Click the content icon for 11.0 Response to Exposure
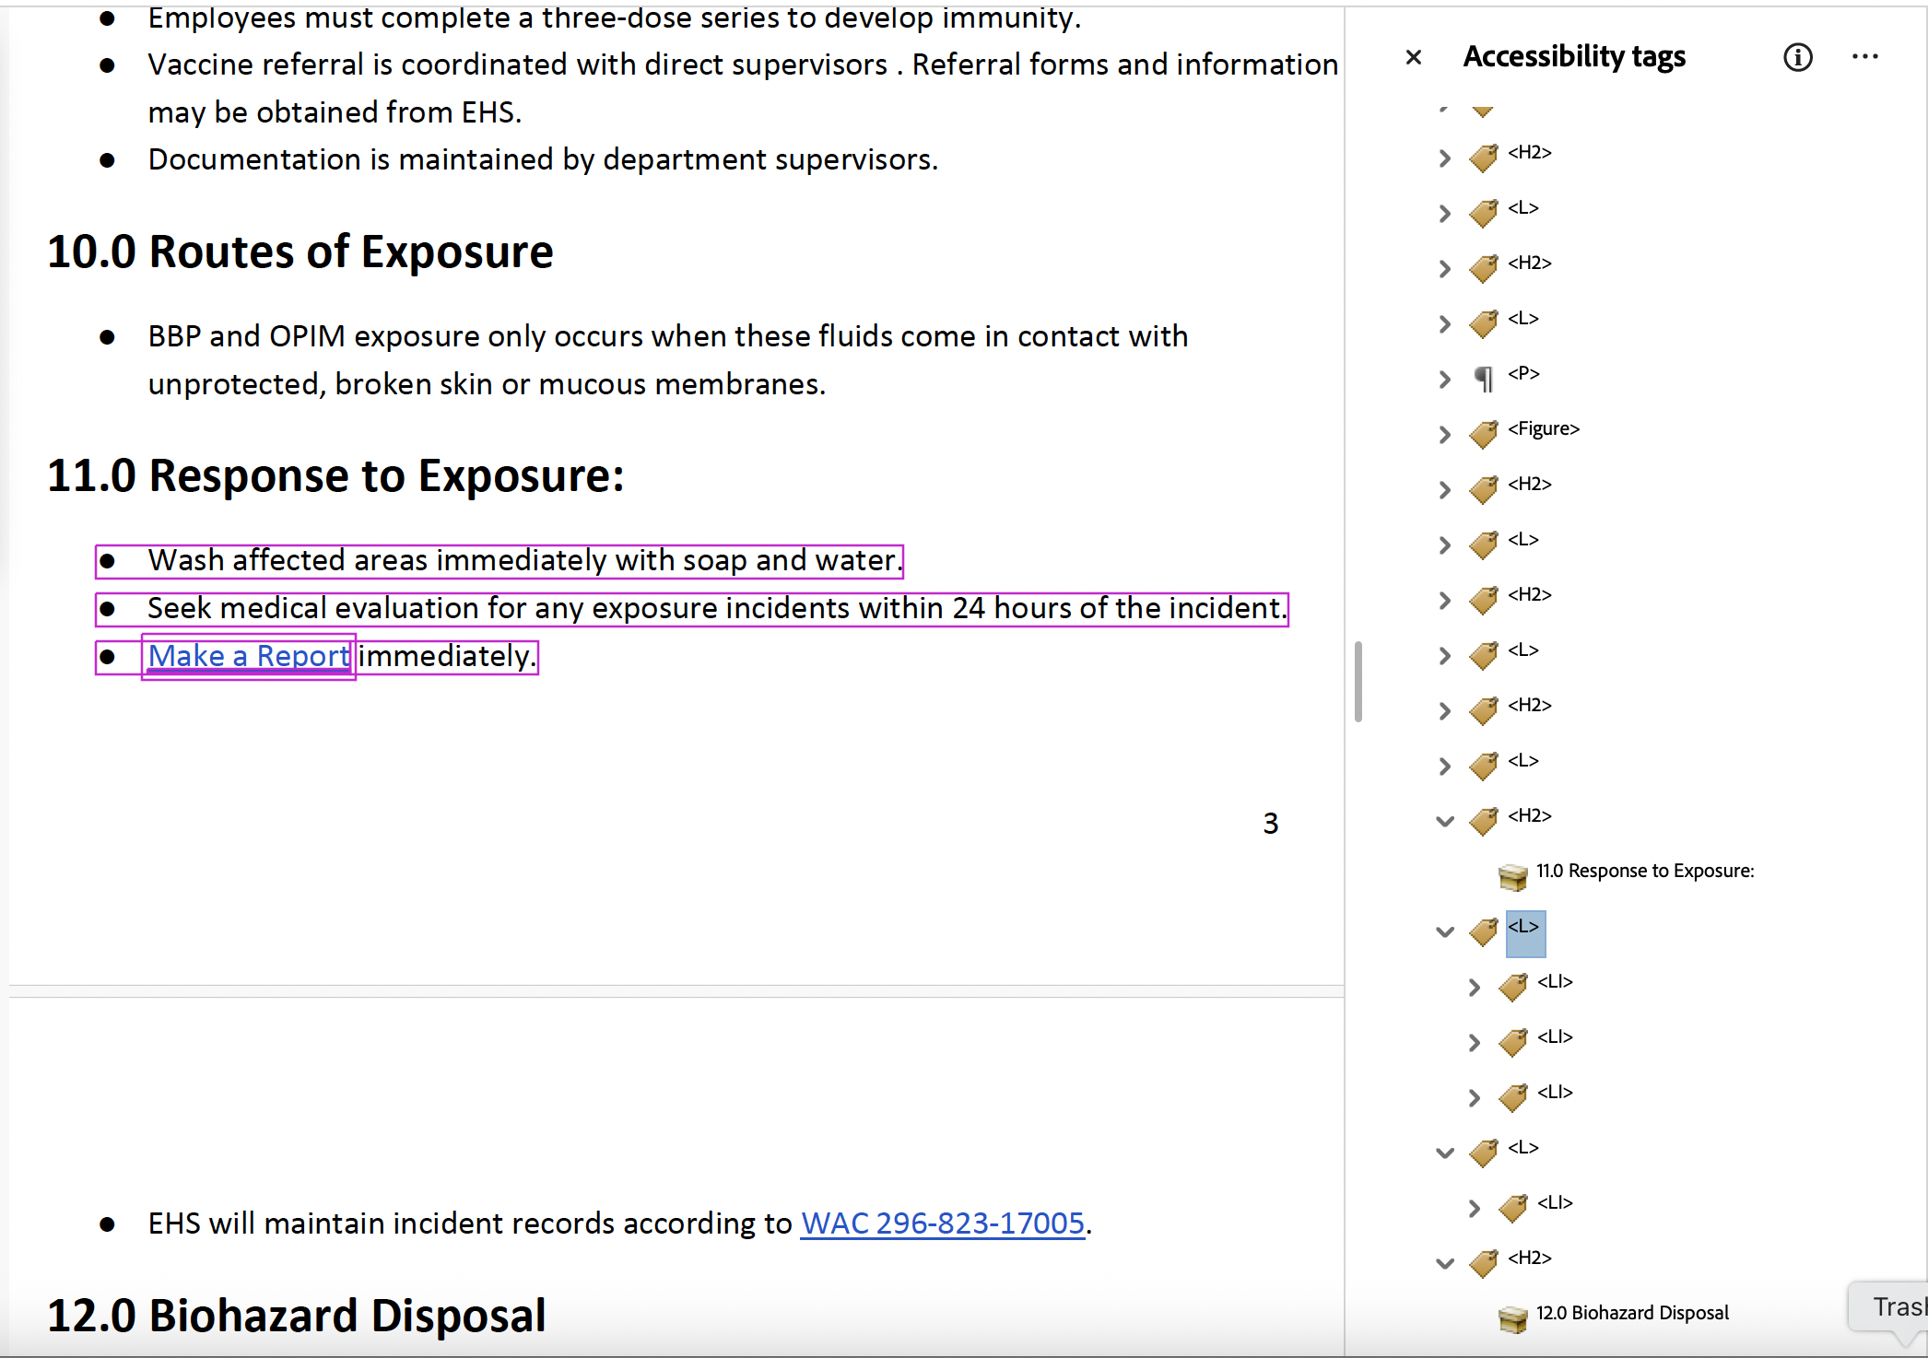Screen dimensions: 1928x1358 tap(1511, 875)
